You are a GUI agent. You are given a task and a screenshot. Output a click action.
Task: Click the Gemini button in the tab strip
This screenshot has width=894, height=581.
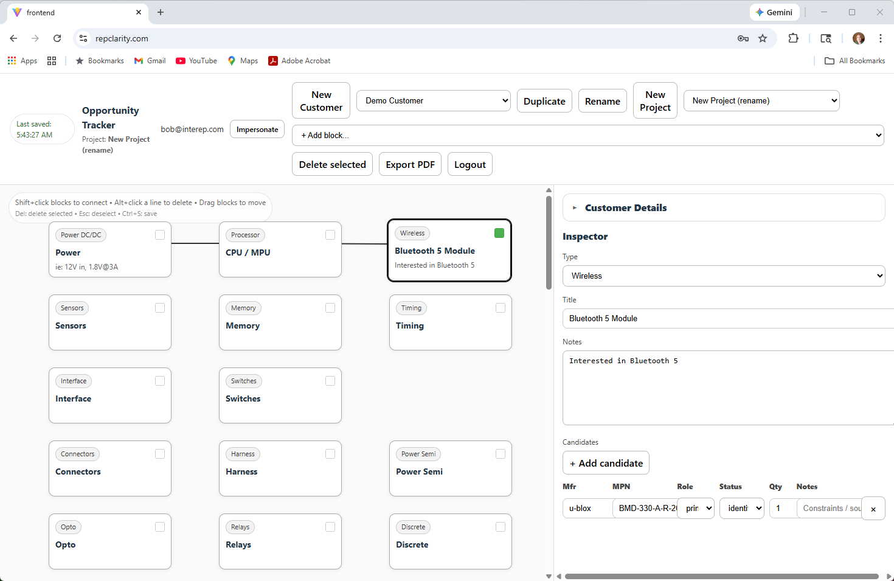pyautogui.click(x=774, y=12)
